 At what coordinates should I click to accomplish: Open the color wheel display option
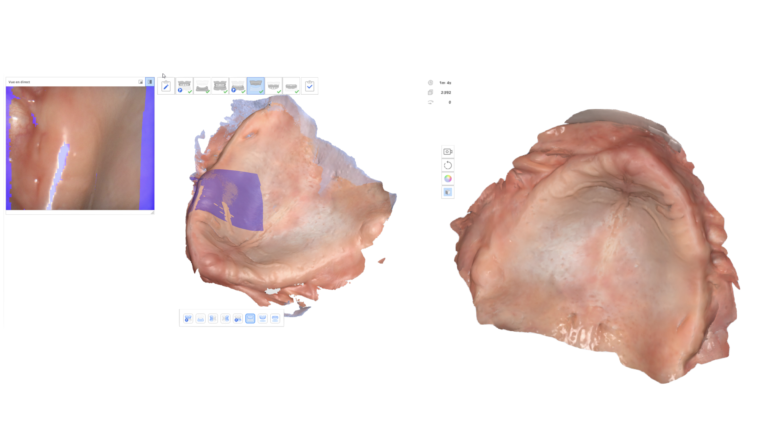(448, 179)
